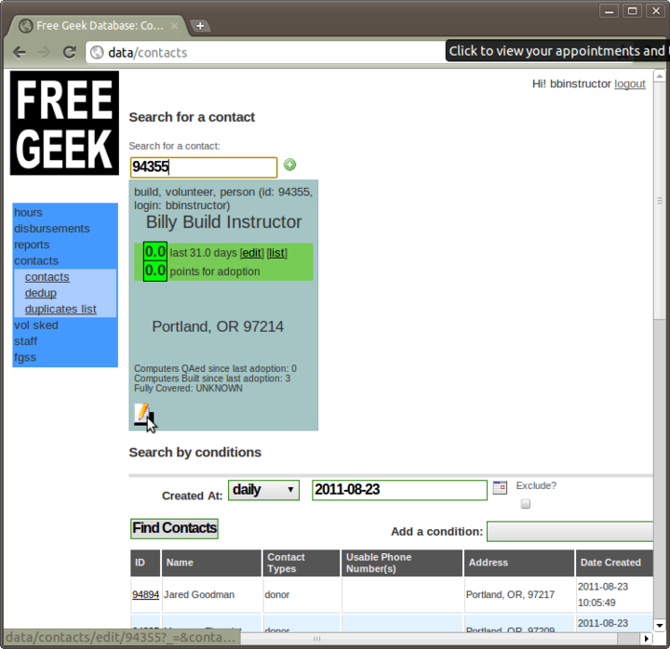The height and width of the screenshot is (649, 670).
Task: Click the Free Geek logo
Action: tap(65, 124)
